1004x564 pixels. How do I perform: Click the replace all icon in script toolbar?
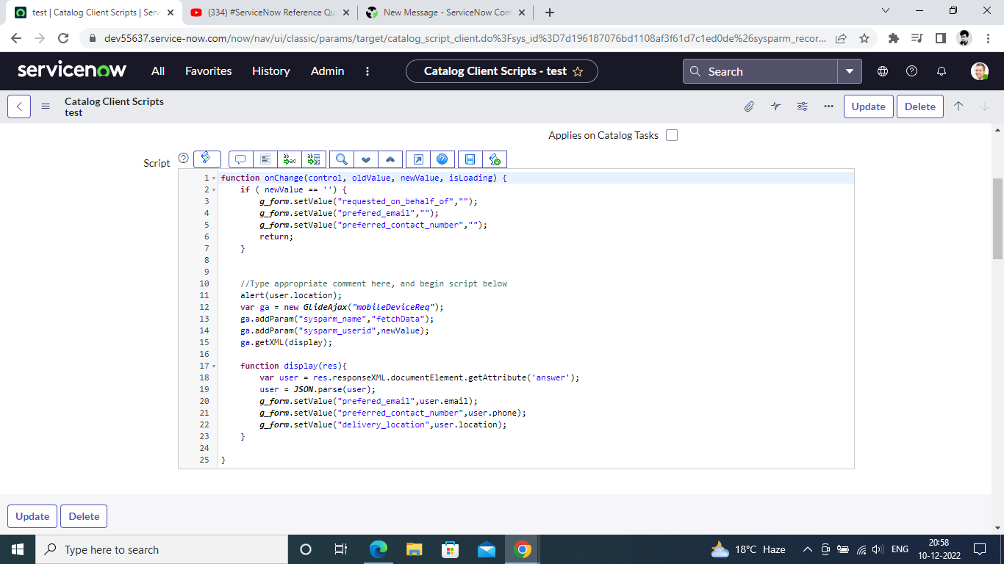[315, 159]
